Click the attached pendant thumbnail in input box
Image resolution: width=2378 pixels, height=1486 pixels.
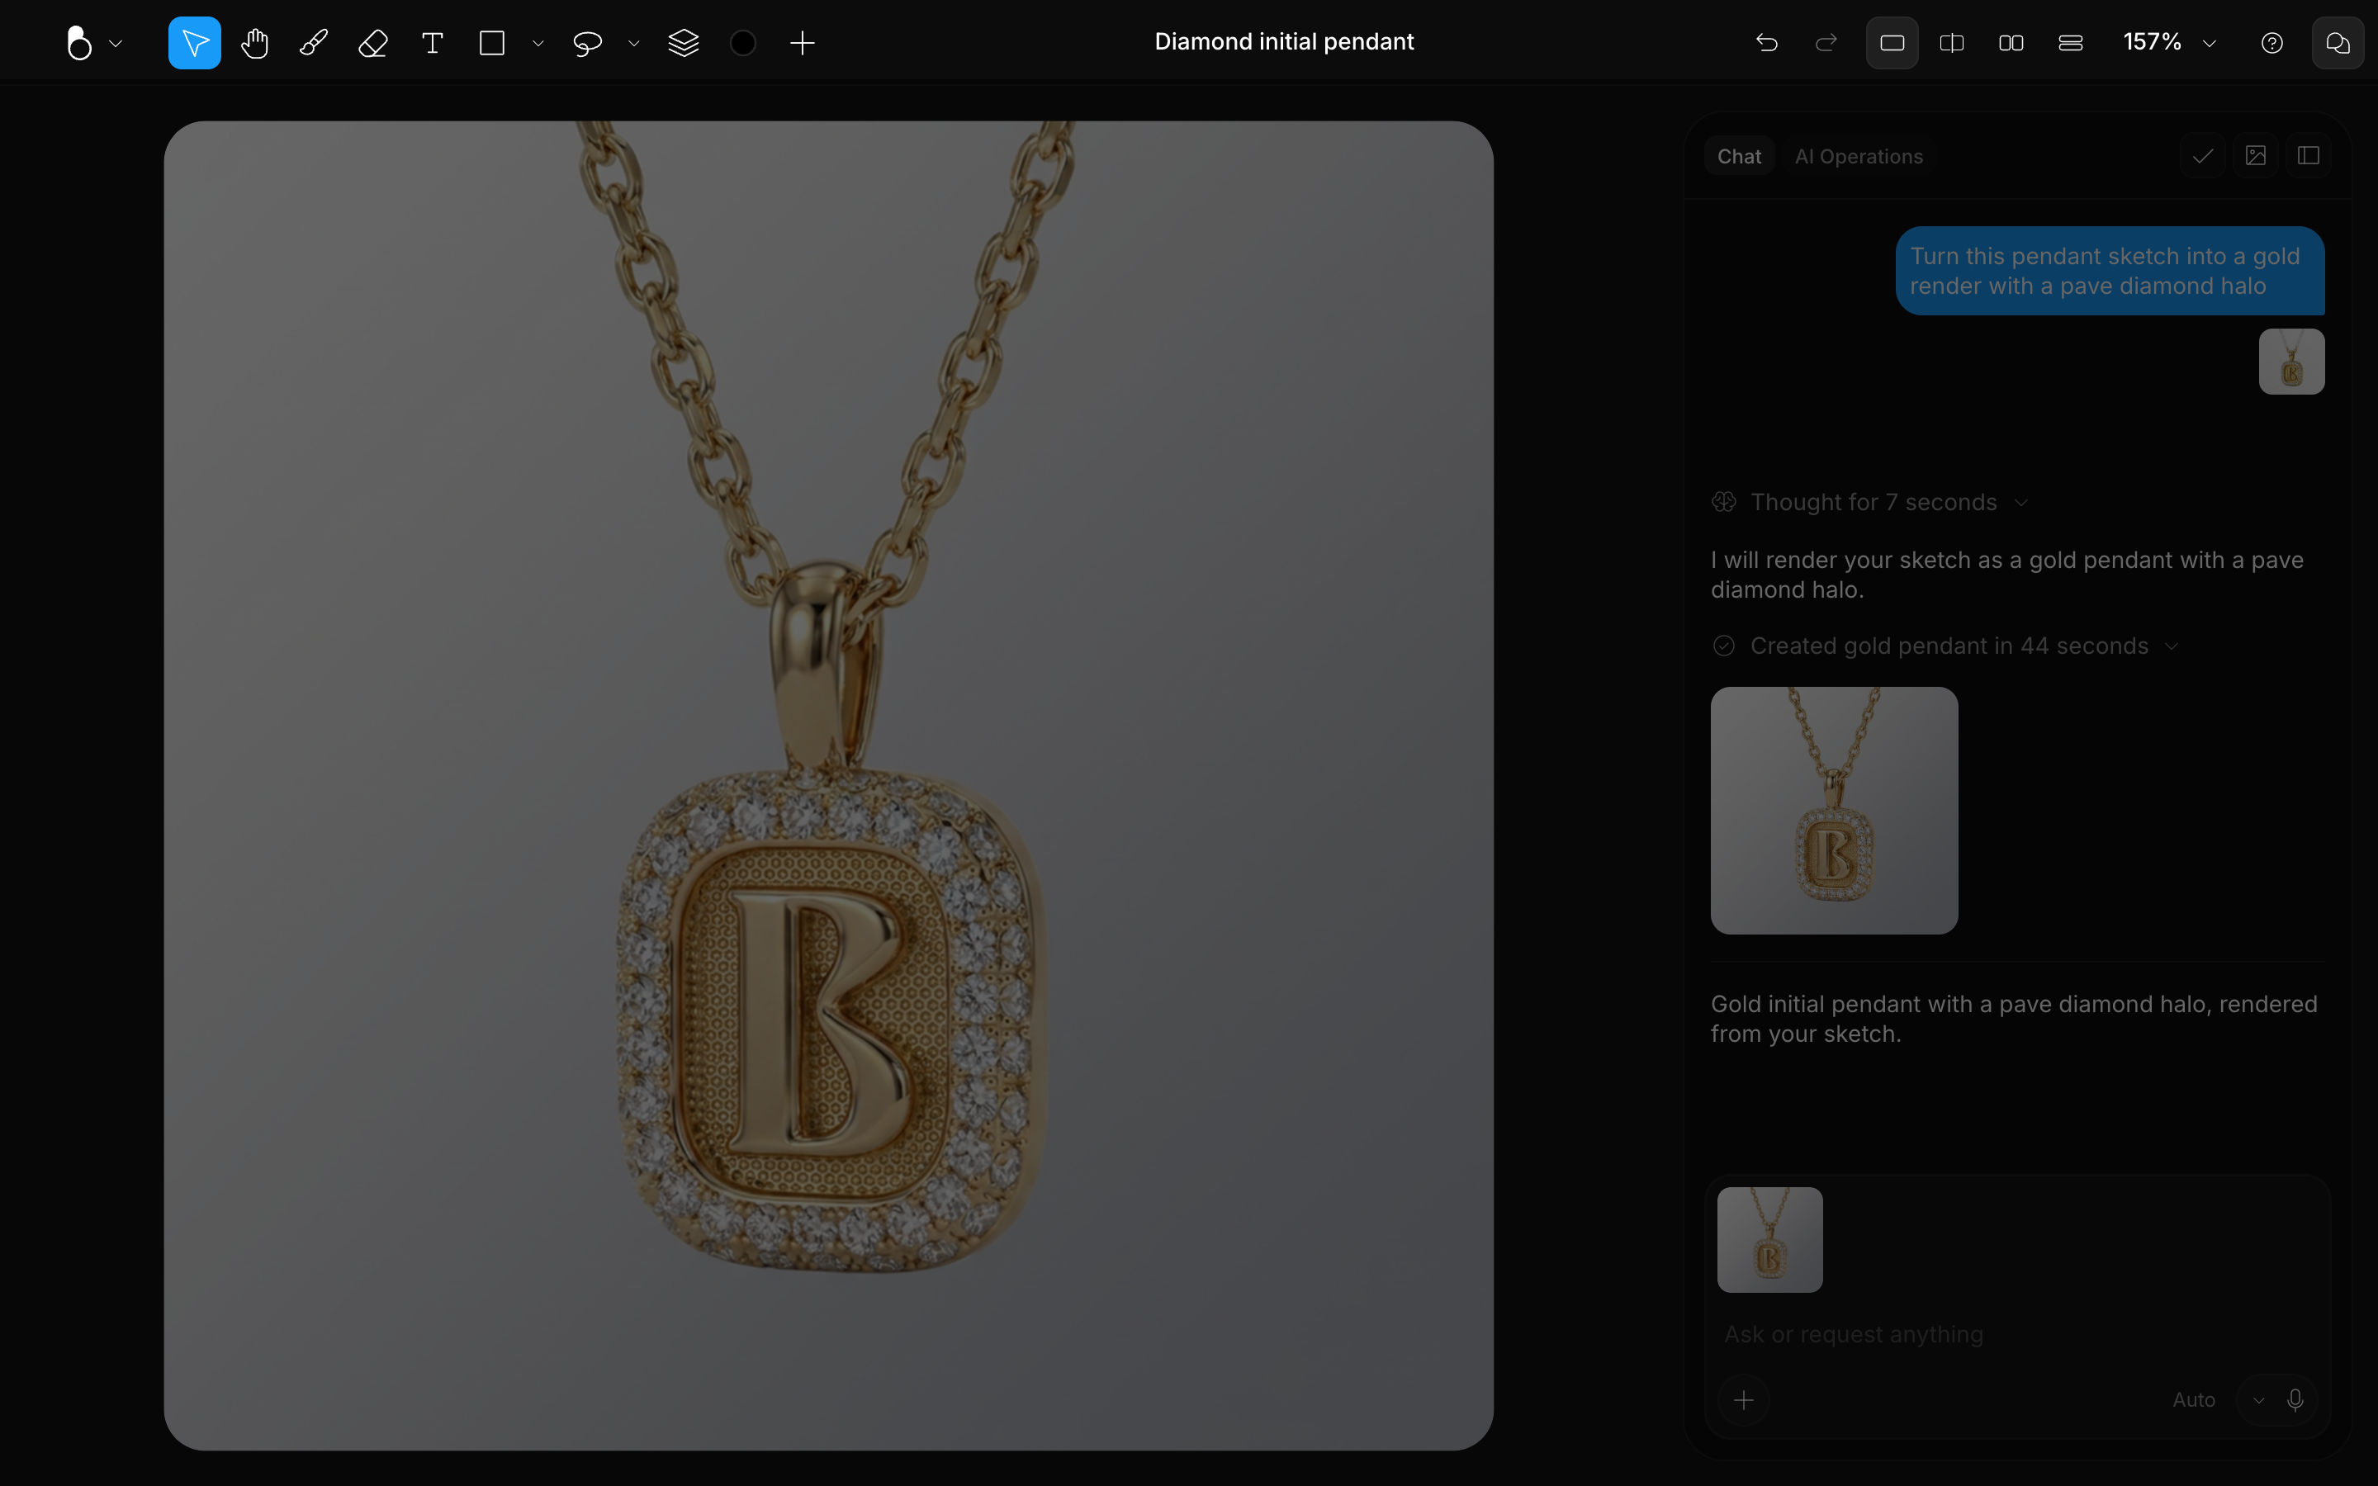coord(1769,1240)
